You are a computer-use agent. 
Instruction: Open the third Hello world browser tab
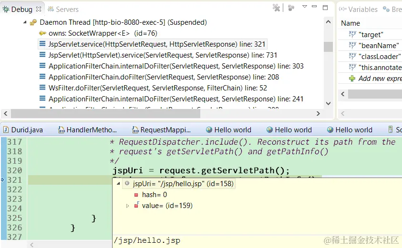pyautogui.click(x=350, y=130)
